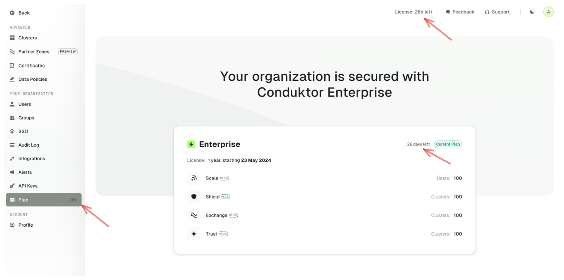Click the Back link
Viewport: 564px width, 280px height.
tap(24, 13)
